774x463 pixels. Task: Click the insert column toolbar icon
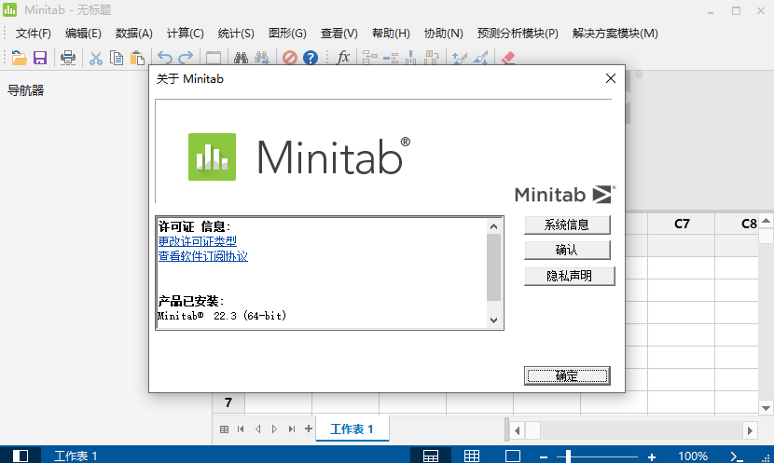pyautogui.click(x=410, y=58)
